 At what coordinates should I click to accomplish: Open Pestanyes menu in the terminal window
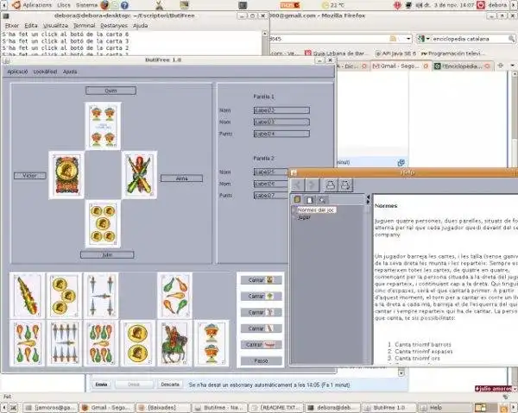pyautogui.click(x=114, y=25)
